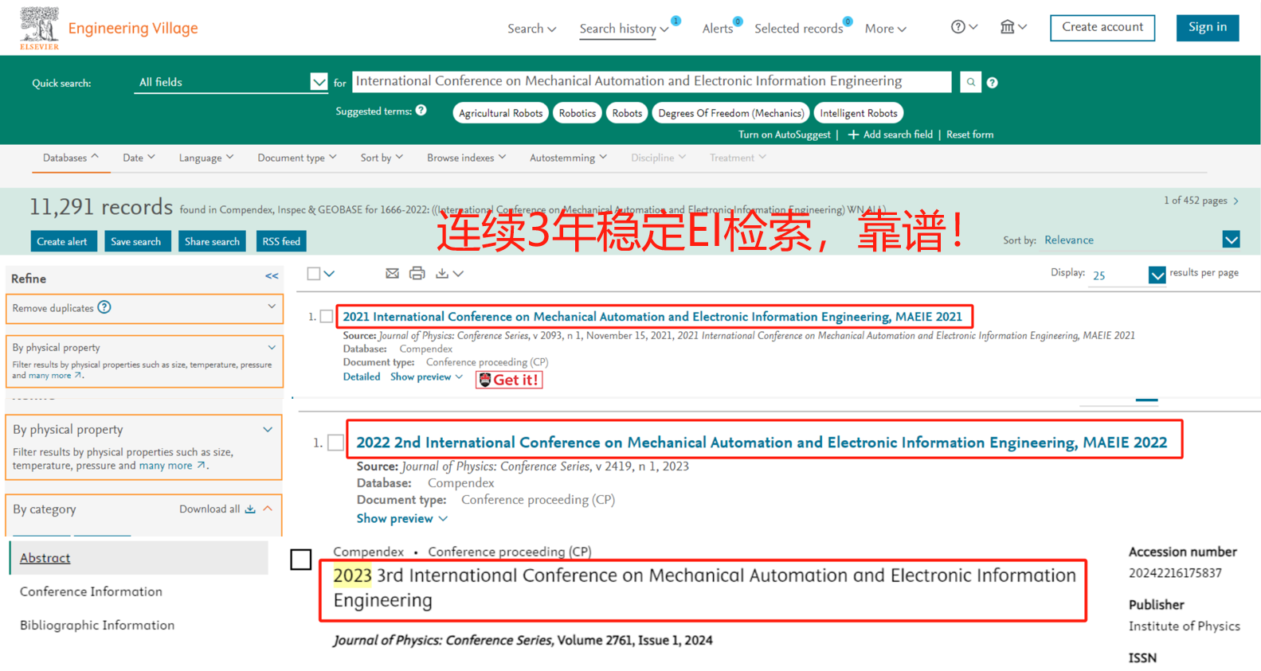Open the More menu
This screenshot has height=671, width=1261.
click(x=886, y=29)
